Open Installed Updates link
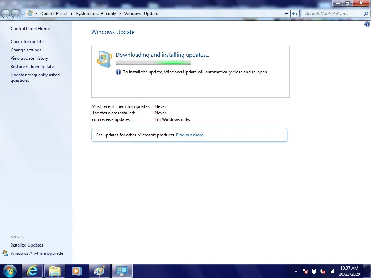This screenshot has width=371, height=278. [27, 245]
